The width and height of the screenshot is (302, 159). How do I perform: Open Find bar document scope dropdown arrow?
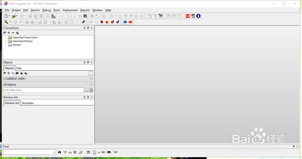tap(99, 152)
